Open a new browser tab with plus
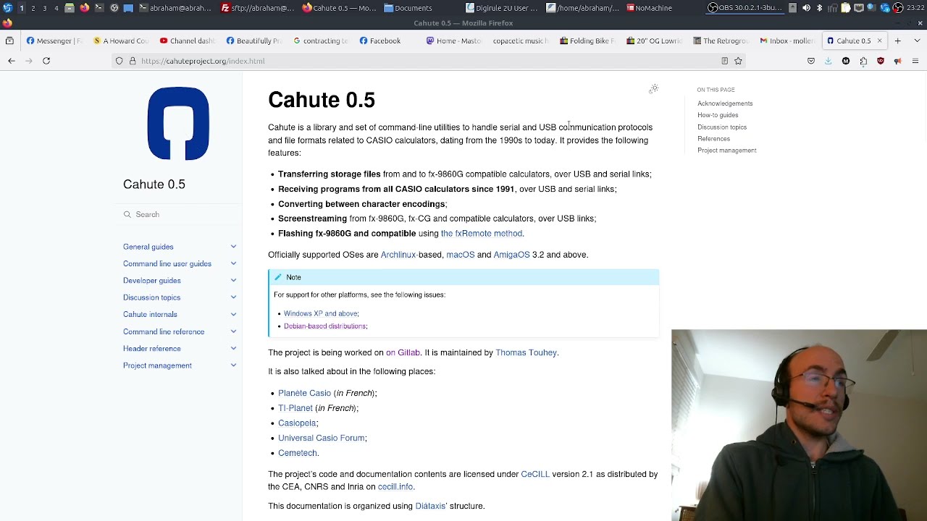The width and height of the screenshot is (927, 521). point(897,41)
